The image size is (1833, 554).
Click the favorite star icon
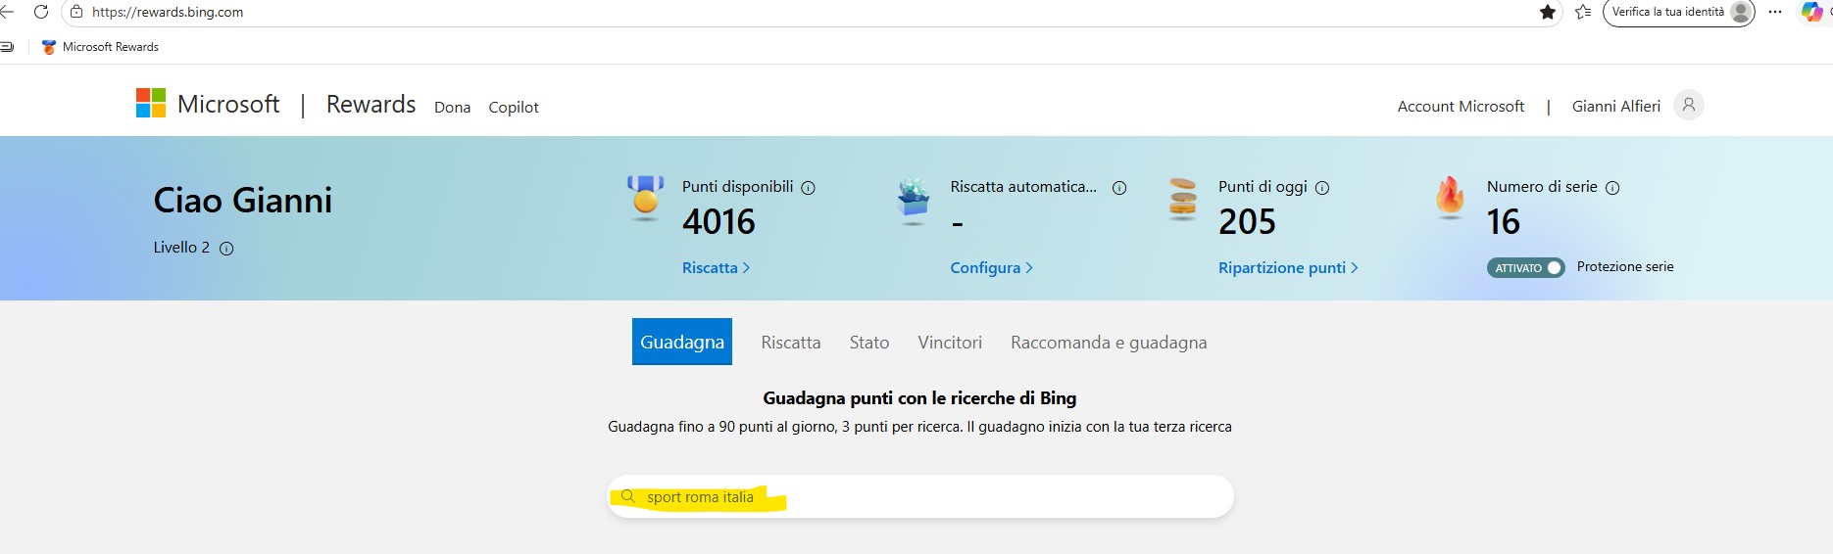[x=1548, y=12]
